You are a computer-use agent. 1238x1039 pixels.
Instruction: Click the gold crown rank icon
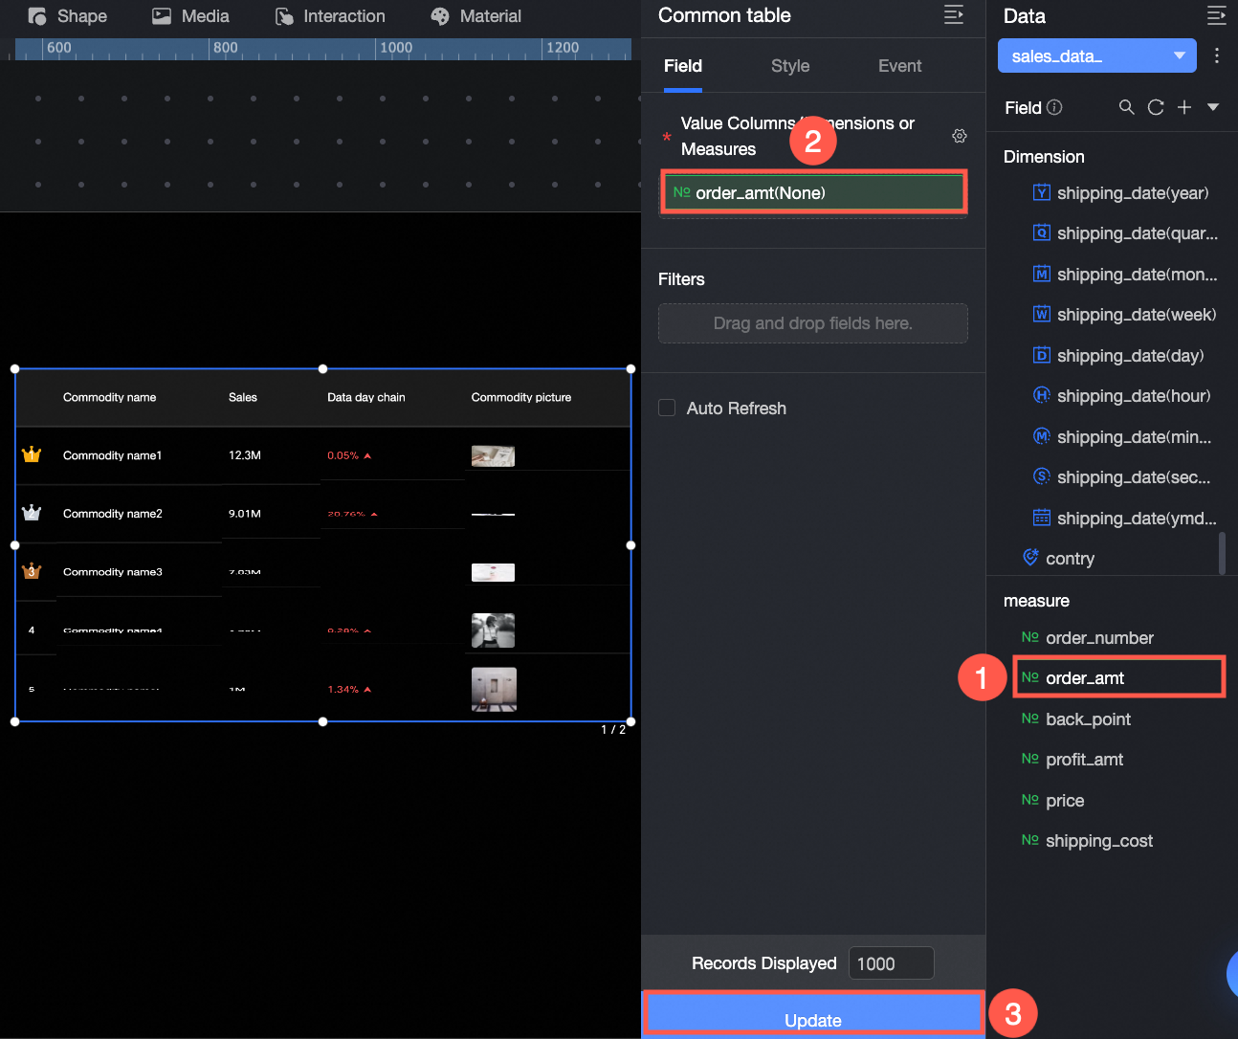point(32,454)
